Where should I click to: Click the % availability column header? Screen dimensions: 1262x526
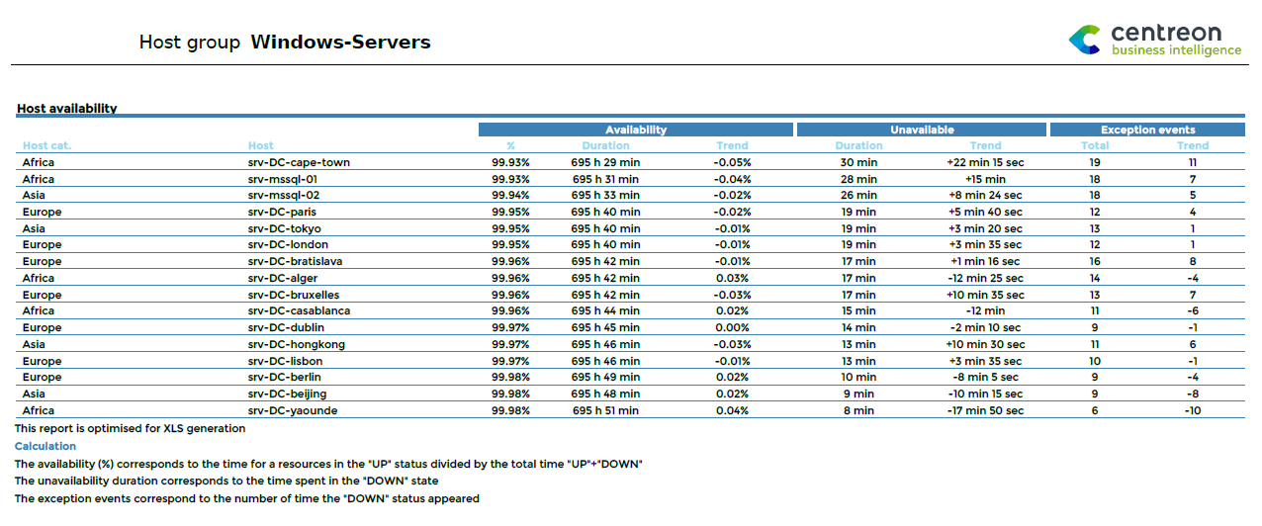[510, 146]
